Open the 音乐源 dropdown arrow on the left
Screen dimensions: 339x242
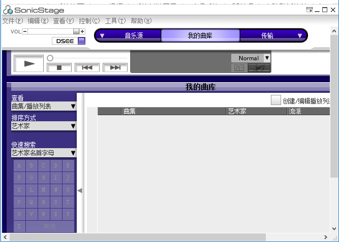tap(102, 36)
